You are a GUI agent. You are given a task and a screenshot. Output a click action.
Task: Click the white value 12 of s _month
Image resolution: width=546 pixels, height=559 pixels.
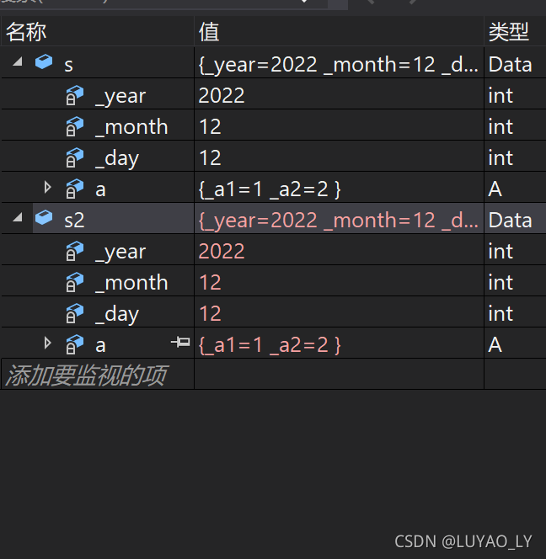point(210,126)
